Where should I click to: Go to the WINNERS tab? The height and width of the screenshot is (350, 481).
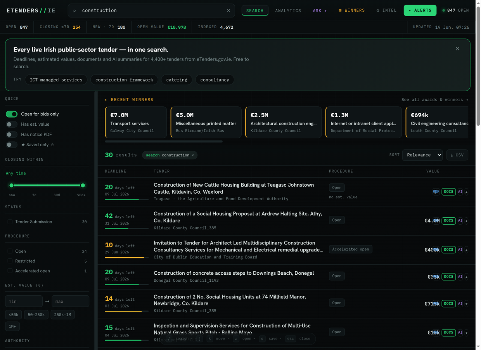pos(352,10)
